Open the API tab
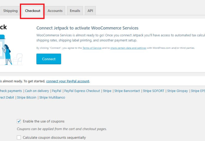Viewport: 205px width, 141px height. tap(90, 11)
